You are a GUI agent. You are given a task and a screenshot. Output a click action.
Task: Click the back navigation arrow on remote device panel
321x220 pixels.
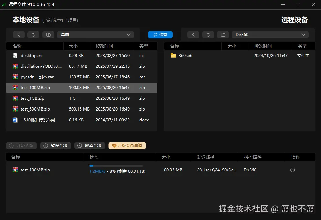(x=193, y=34)
